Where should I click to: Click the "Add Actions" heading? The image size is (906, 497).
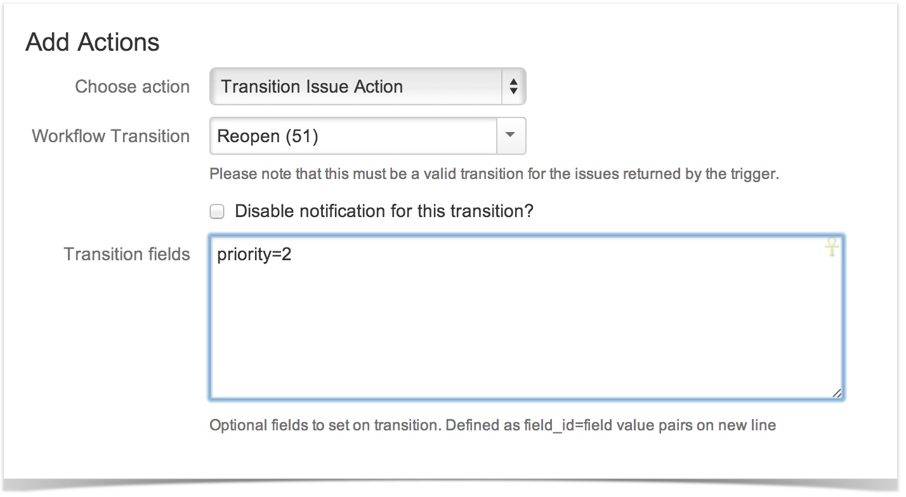click(93, 43)
